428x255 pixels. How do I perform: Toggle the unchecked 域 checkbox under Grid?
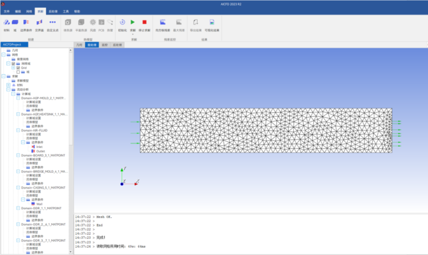point(18,72)
